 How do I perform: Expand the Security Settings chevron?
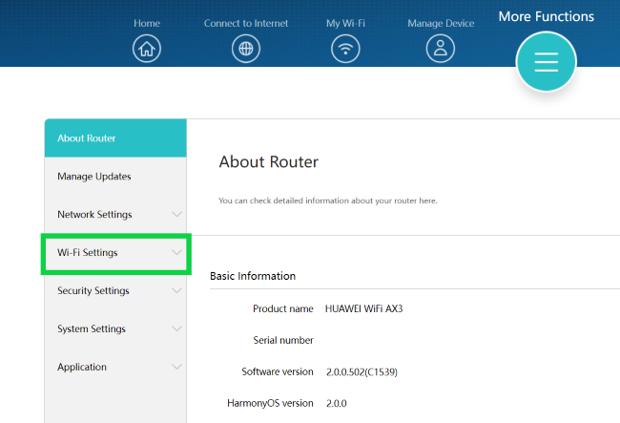point(176,291)
